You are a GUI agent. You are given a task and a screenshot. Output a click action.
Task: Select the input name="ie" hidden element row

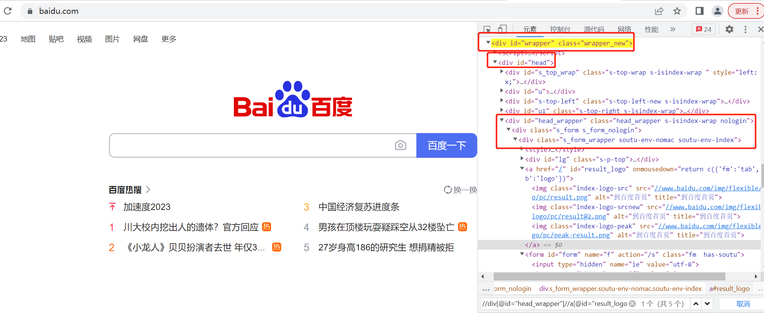[x=615, y=264]
